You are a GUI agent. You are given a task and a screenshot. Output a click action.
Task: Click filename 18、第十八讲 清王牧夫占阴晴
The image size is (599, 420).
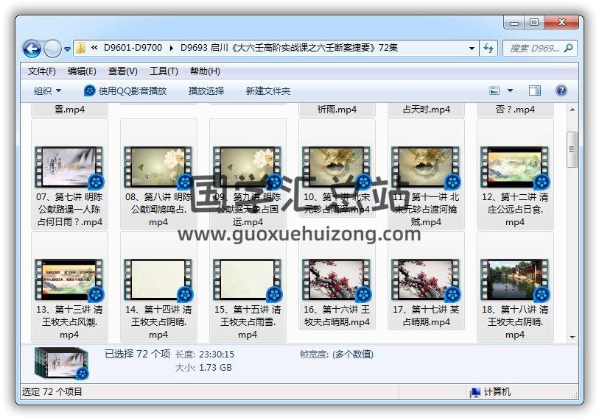[515, 322]
